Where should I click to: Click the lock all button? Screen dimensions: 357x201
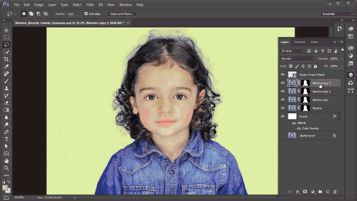tap(315, 66)
